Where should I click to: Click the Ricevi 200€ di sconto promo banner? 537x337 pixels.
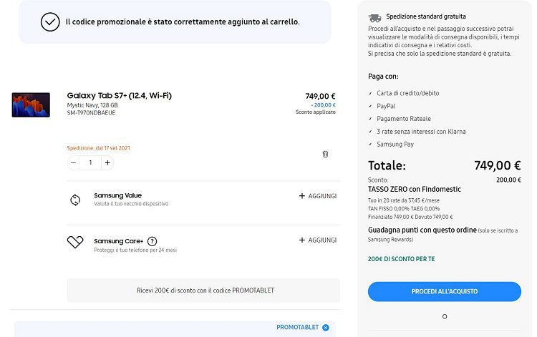click(x=204, y=290)
